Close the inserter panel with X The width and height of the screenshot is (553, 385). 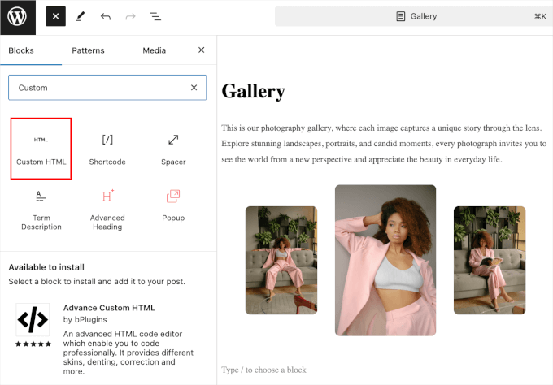pyautogui.click(x=202, y=50)
